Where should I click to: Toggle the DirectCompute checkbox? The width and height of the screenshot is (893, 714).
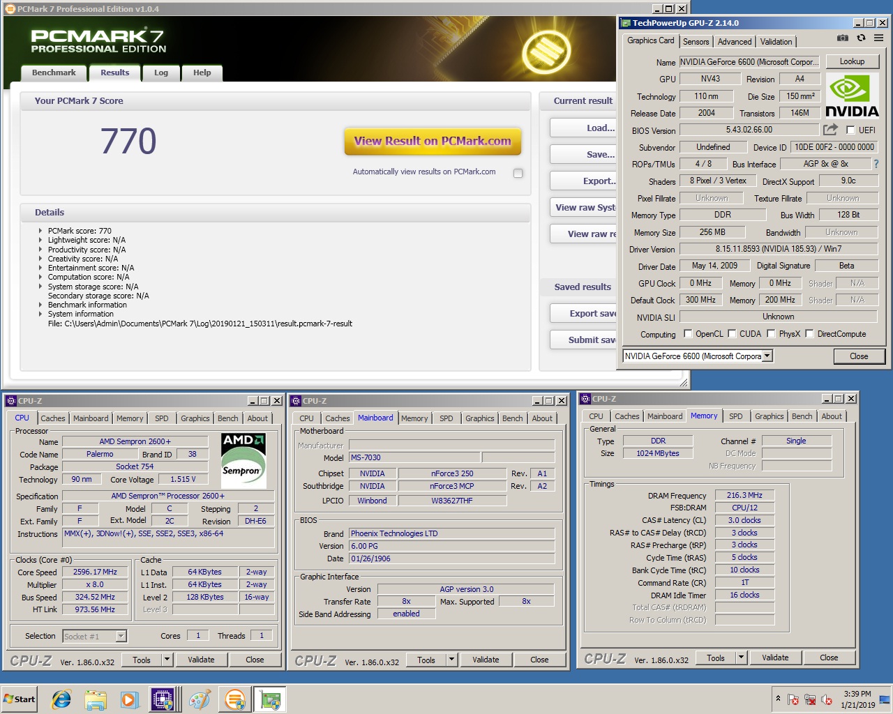[809, 333]
